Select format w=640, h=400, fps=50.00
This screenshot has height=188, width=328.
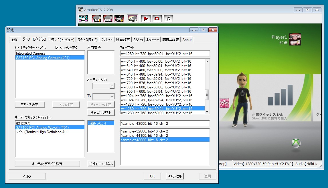[162, 61]
